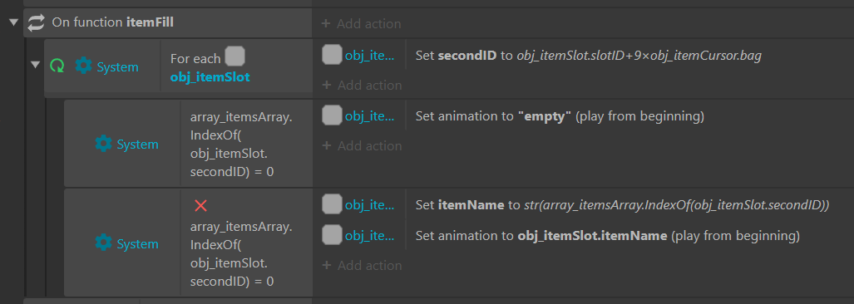Select the Set secondID action
This screenshot has width=854, height=304.
(588, 55)
